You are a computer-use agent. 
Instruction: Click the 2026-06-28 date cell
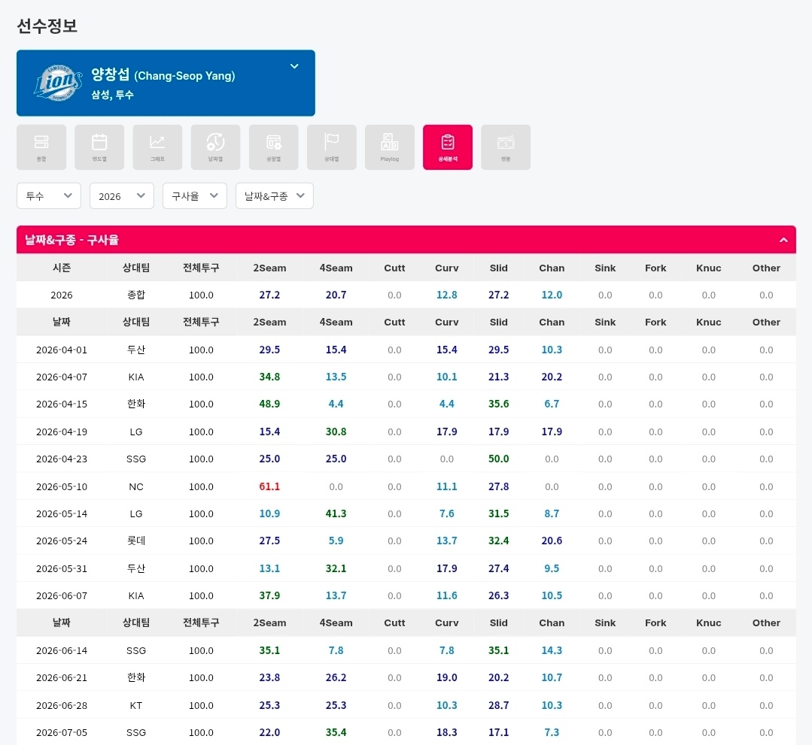62,706
